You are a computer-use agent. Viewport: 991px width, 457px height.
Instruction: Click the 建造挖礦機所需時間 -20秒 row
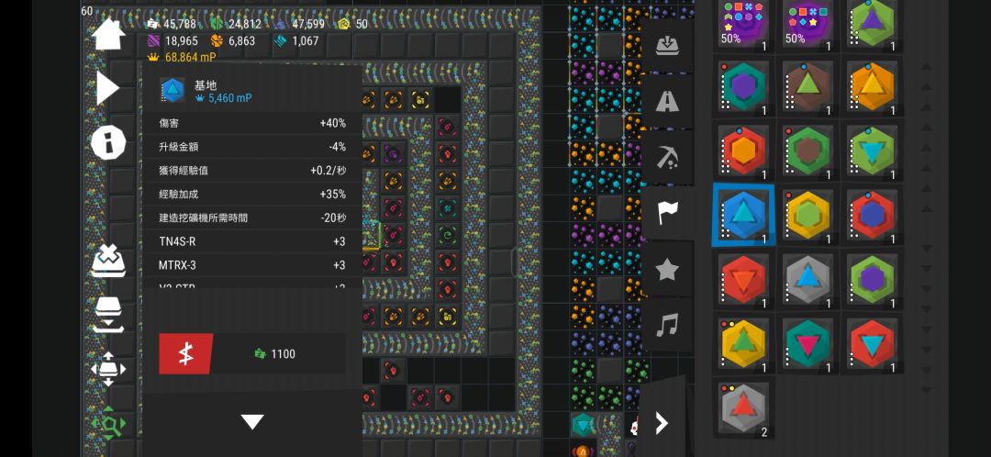[252, 217]
